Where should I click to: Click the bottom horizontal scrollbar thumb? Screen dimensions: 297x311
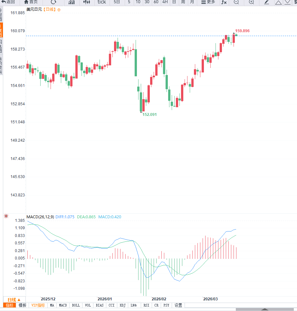tap(264, 309)
